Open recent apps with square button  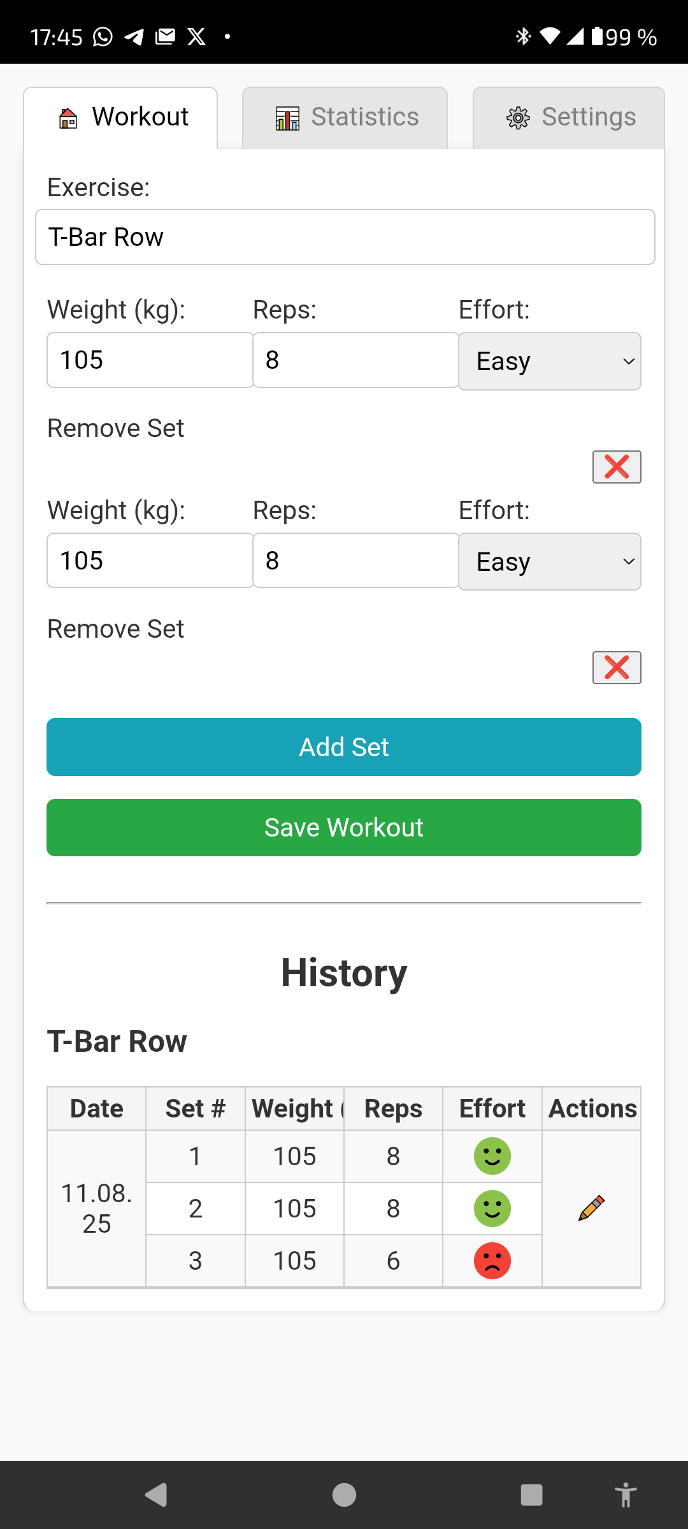pyautogui.click(x=531, y=1495)
